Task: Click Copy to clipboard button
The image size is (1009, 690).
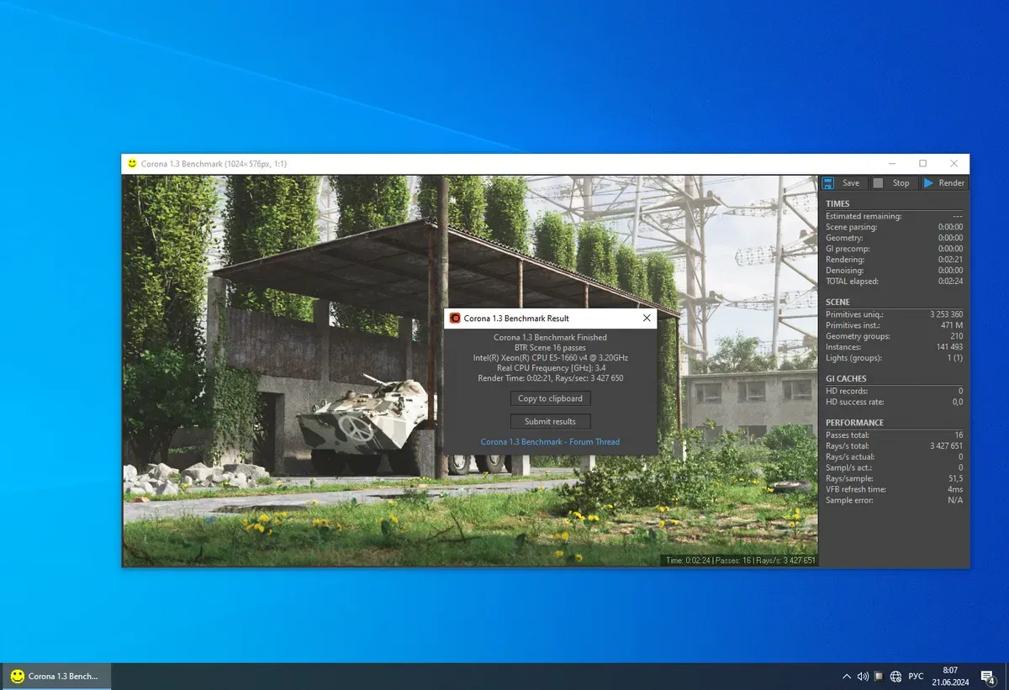Action: point(550,398)
